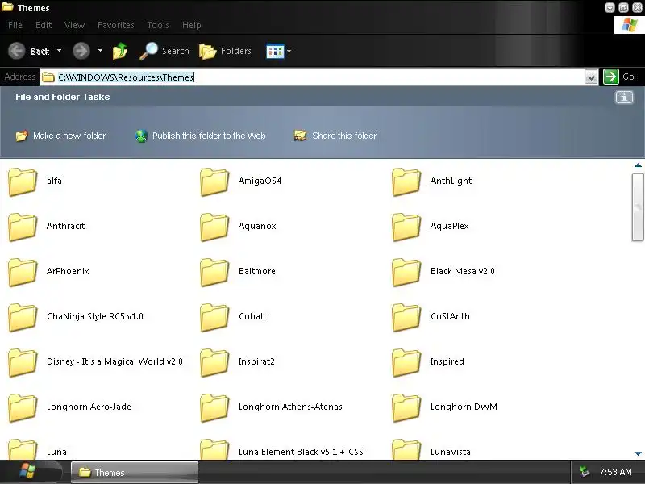Click the File and Folder Tasks header

(x=63, y=97)
